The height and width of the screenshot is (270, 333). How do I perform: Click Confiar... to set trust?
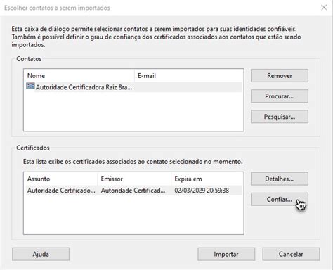point(280,199)
